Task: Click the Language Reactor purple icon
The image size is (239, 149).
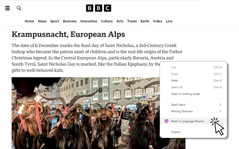Action: coord(167,121)
